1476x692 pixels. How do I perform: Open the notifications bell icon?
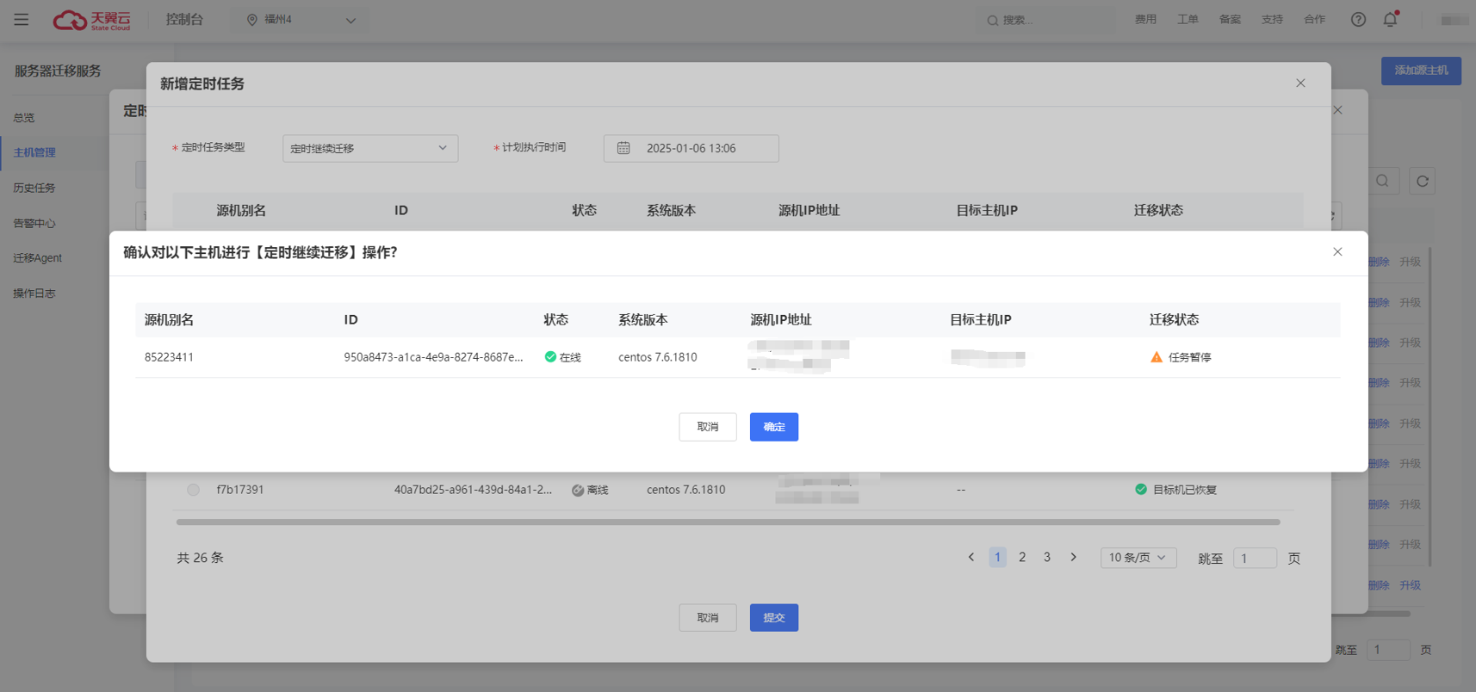(1390, 19)
